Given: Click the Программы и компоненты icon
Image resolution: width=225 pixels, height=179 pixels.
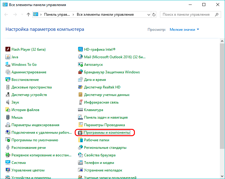Looking at the screenshot, I should (80, 133).
